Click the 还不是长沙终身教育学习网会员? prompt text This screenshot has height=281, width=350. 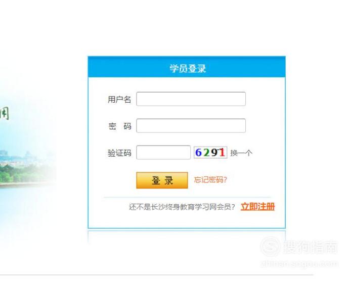182,207
